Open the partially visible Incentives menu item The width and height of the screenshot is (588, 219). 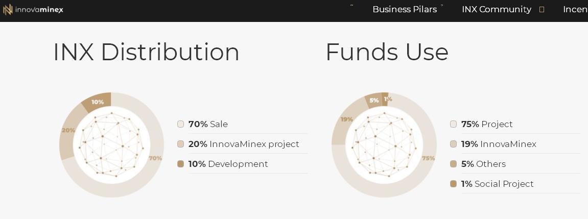575,9
